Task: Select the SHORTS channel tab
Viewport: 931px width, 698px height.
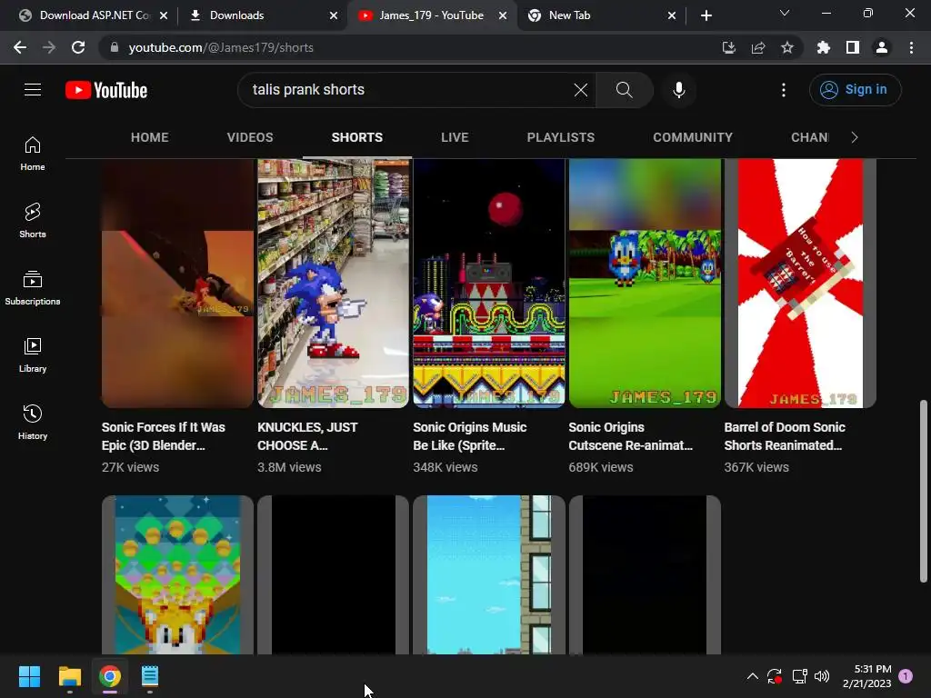Action: (x=356, y=138)
